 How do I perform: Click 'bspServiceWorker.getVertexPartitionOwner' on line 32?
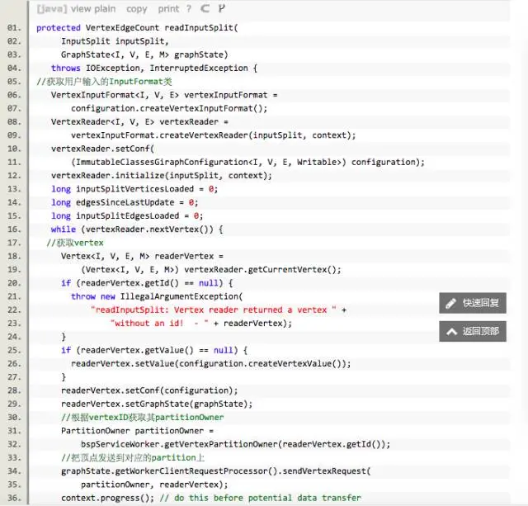click(179, 444)
